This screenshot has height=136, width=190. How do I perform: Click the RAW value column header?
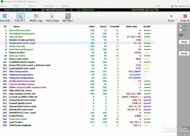131,26
